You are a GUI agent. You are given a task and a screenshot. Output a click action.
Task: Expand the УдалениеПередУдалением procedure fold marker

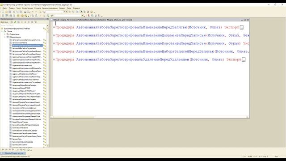[x=54, y=59]
